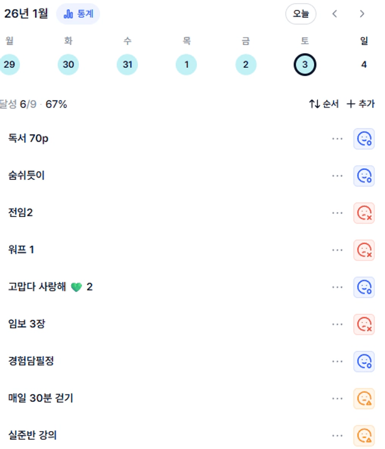Viewport: 385px width, 449px height.
Task: Click status face for 고맙다 사랑해
Action: 364,287
